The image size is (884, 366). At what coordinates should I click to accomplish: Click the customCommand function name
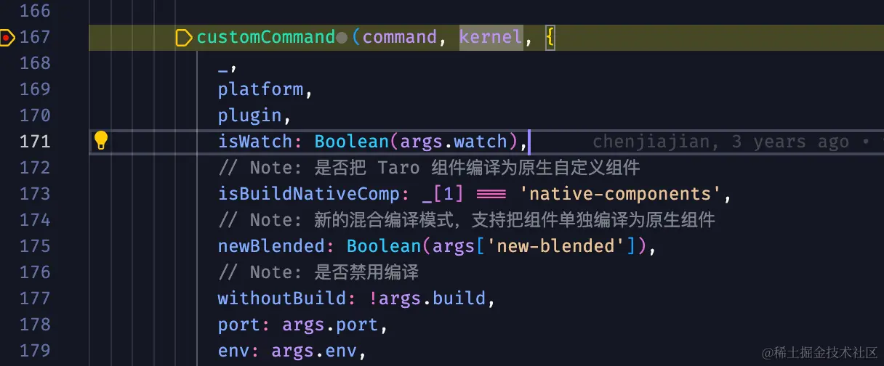(x=266, y=37)
